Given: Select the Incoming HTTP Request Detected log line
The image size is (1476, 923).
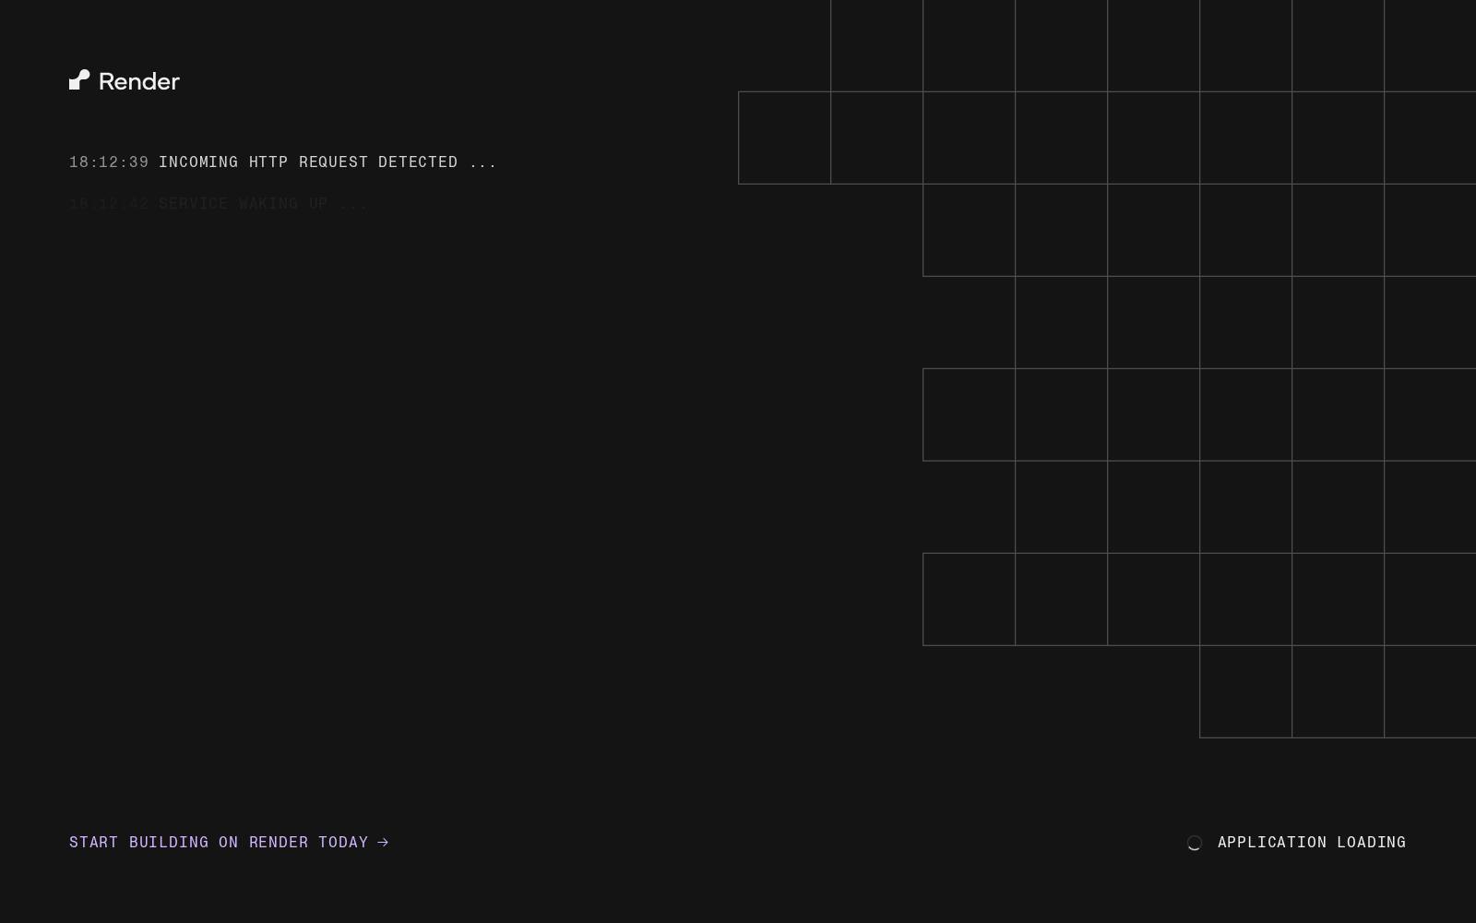Looking at the screenshot, I should point(283,162).
